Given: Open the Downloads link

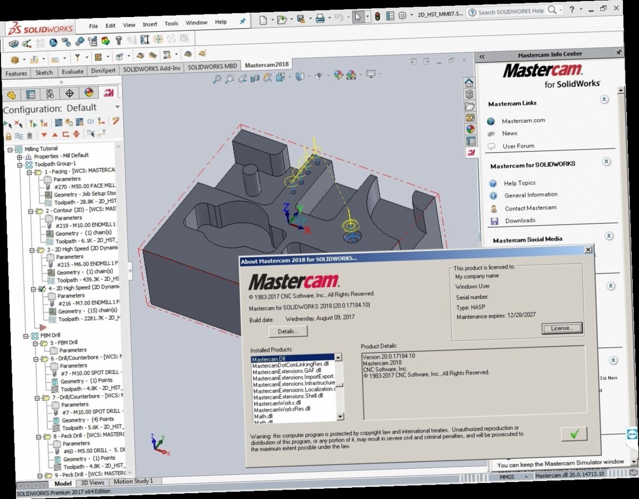Looking at the screenshot, I should coord(520,220).
